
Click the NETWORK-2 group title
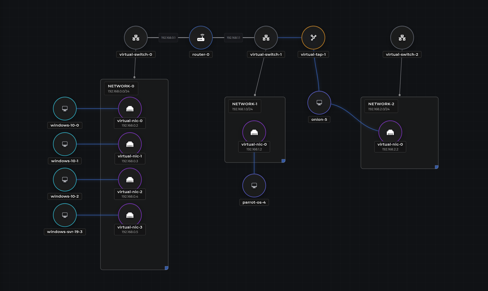coord(381,104)
